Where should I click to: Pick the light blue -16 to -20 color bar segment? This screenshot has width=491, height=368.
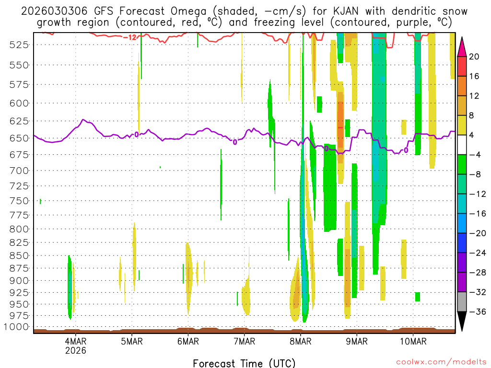pos(462,223)
